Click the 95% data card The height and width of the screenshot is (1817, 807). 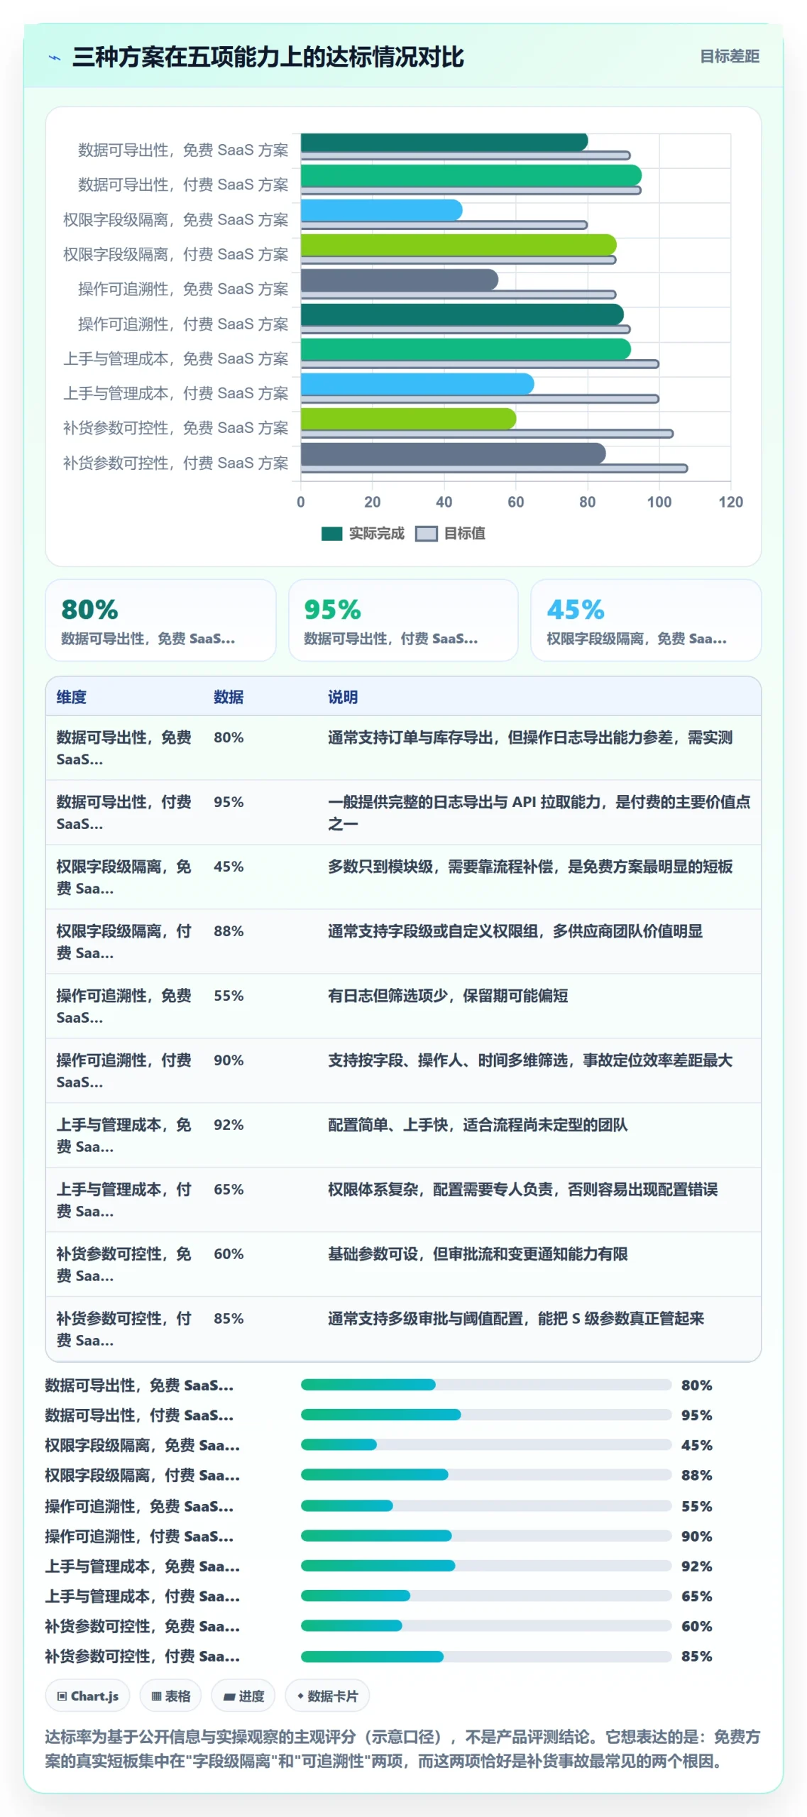403,620
